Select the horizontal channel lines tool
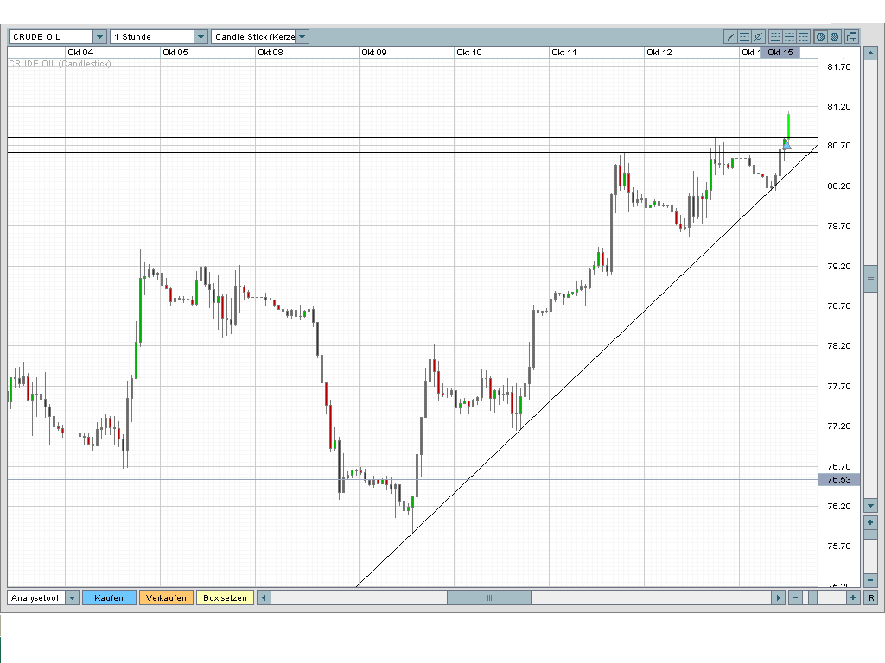The image size is (885, 663). [x=744, y=36]
